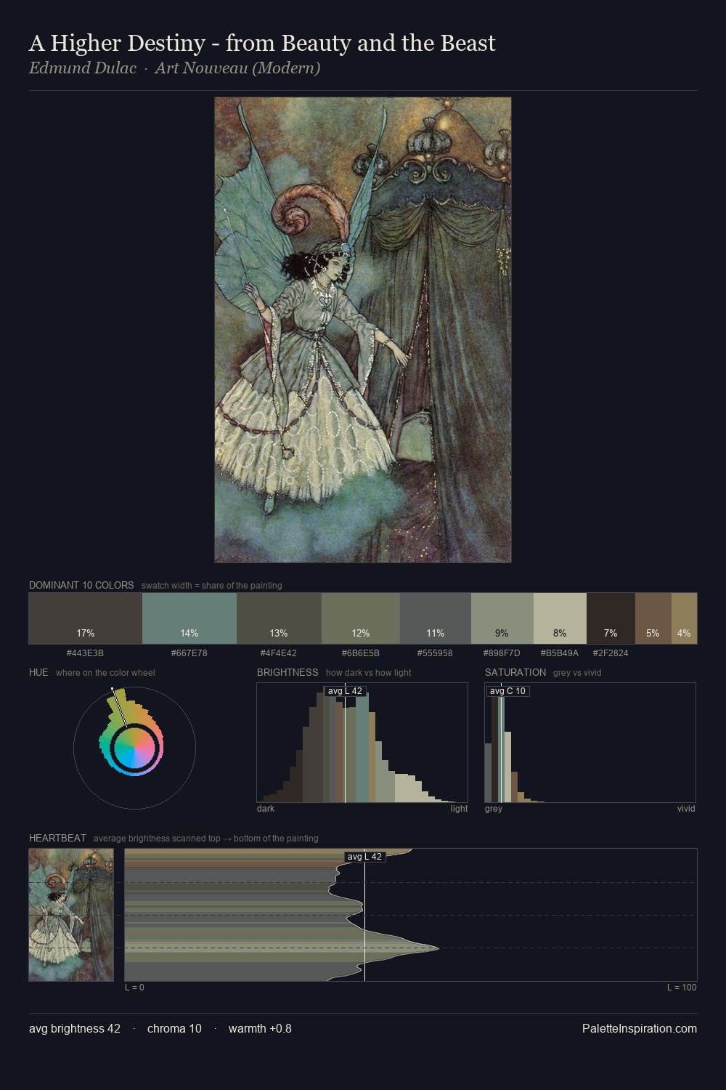The image size is (726, 1090).
Task: Click hex code '#667E78'
Action: click(189, 653)
